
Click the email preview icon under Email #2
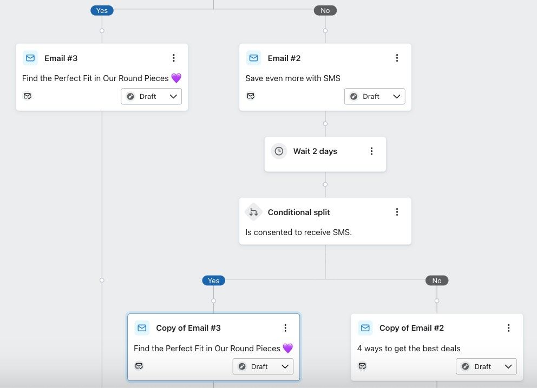[x=251, y=96]
